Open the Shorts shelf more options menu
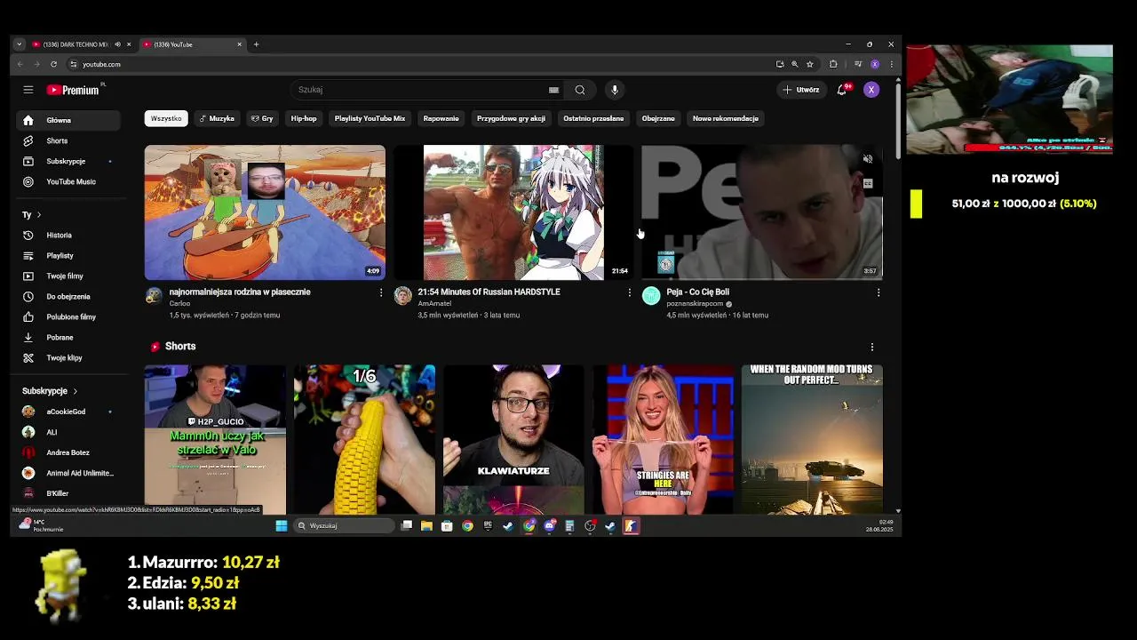This screenshot has height=640, width=1137. [x=871, y=347]
